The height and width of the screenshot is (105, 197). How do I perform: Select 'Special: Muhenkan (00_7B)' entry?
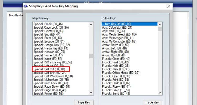(x=51, y=80)
